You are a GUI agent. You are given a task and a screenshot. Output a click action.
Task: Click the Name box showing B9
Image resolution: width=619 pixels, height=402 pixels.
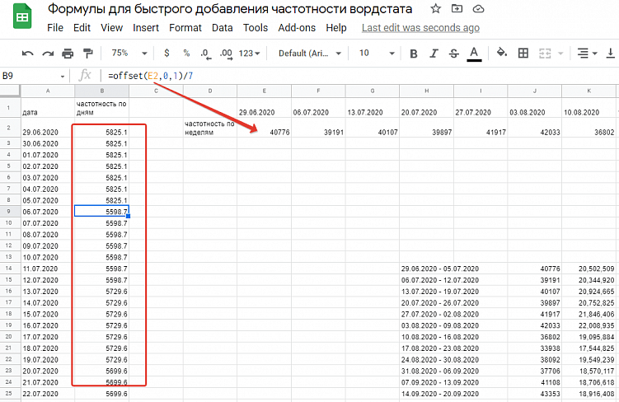click(30, 76)
